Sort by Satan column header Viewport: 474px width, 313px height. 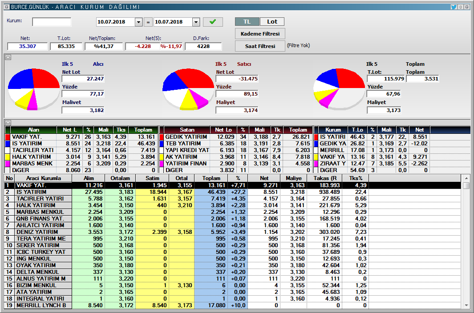(187, 130)
